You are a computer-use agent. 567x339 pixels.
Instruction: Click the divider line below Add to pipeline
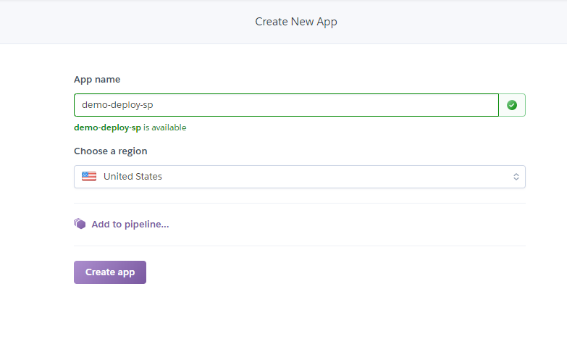(x=299, y=246)
